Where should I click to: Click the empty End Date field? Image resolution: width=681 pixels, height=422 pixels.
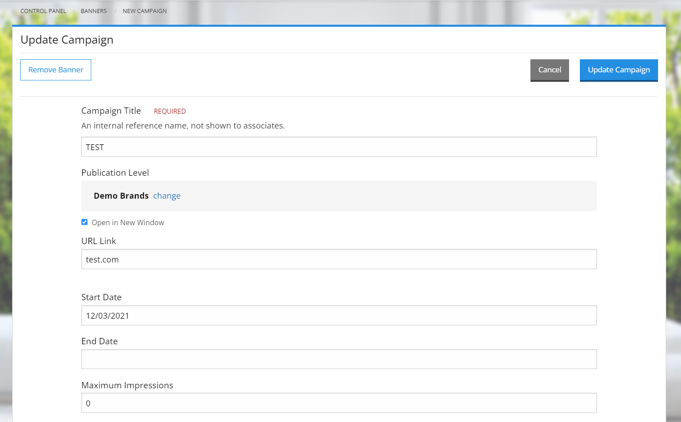pos(338,359)
